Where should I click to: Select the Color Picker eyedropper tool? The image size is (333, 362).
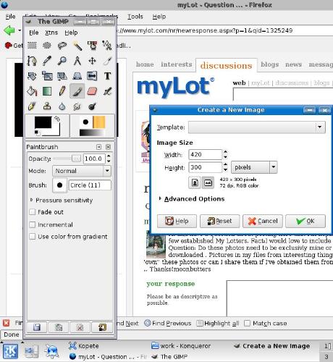pyautogui.click(x=47, y=61)
